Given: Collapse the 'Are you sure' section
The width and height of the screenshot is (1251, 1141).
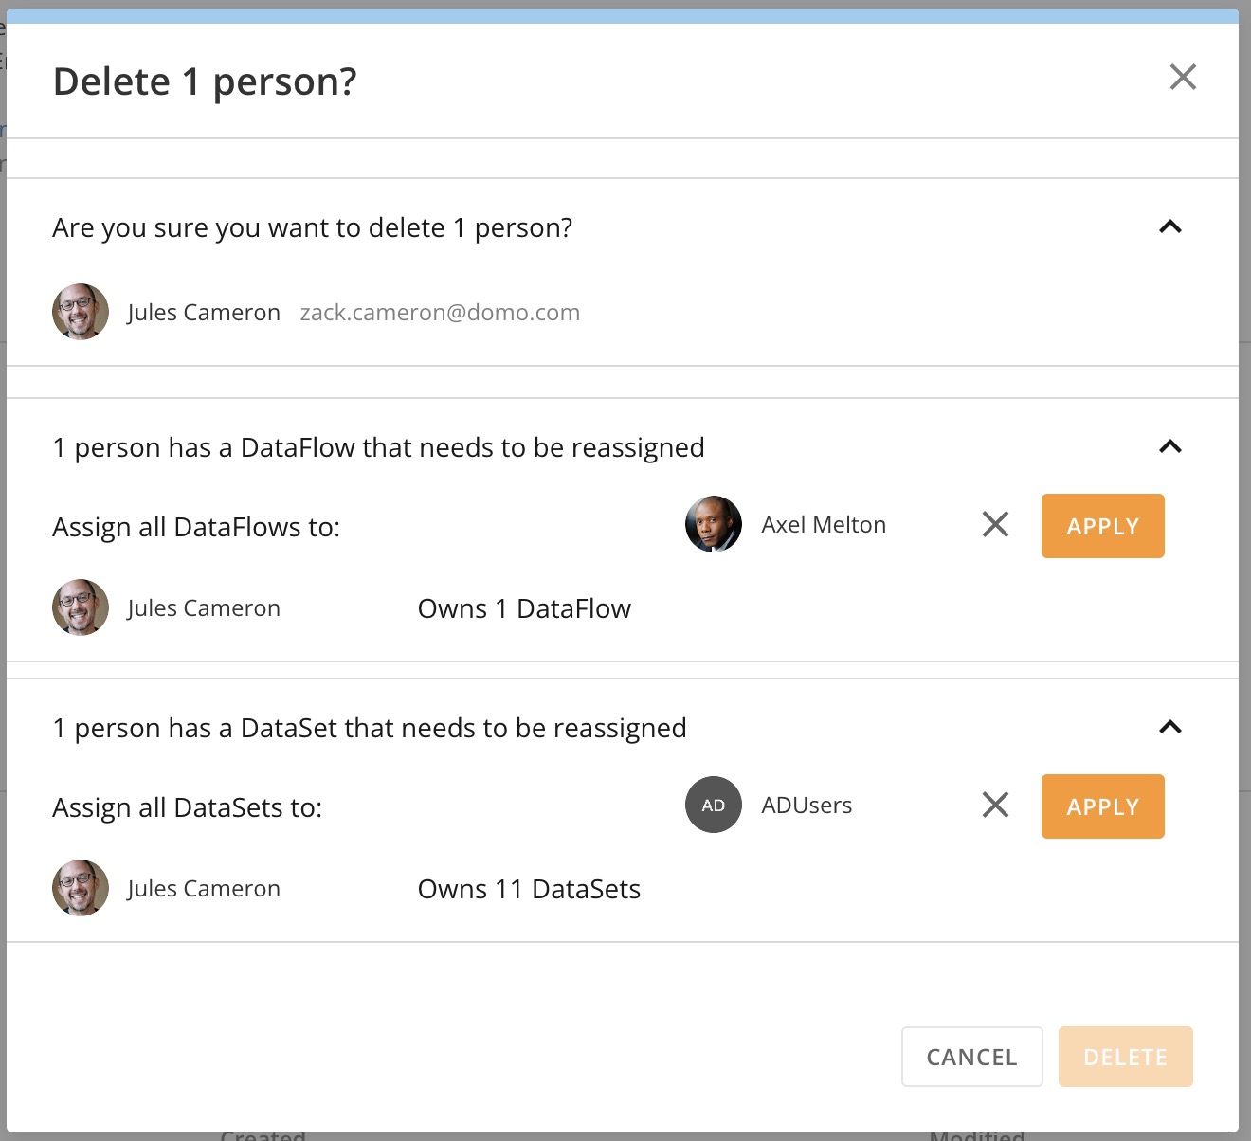Looking at the screenshot, I should point(1170,226).
